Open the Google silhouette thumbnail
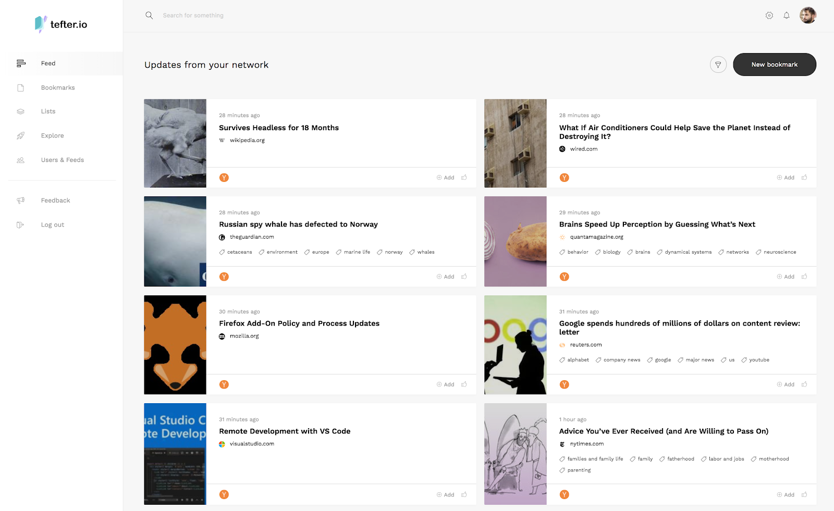 (516, 345)
